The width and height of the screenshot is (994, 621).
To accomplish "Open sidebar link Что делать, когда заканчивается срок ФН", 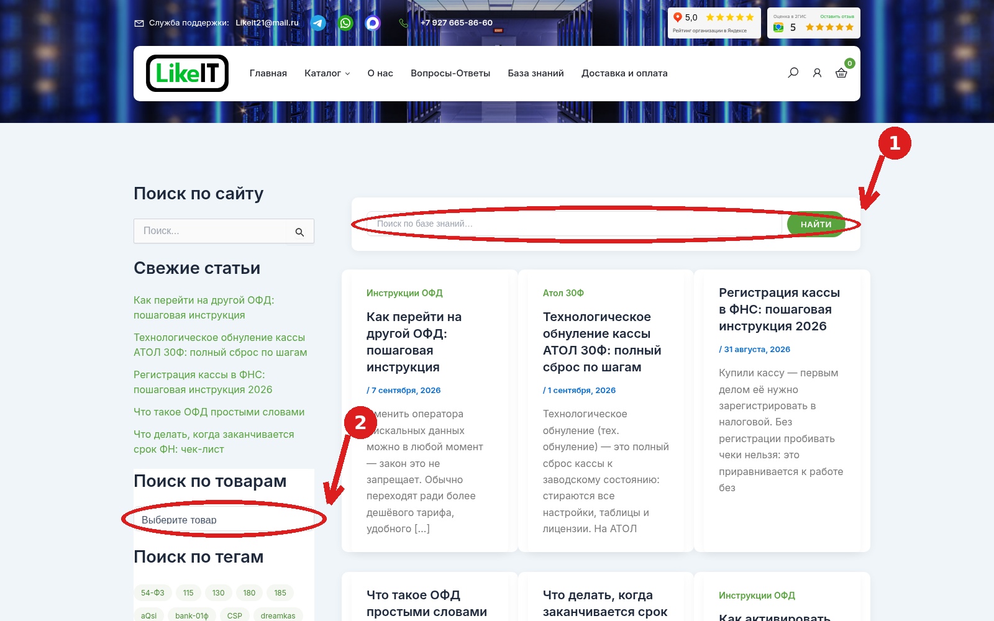I will pos(214,442).
